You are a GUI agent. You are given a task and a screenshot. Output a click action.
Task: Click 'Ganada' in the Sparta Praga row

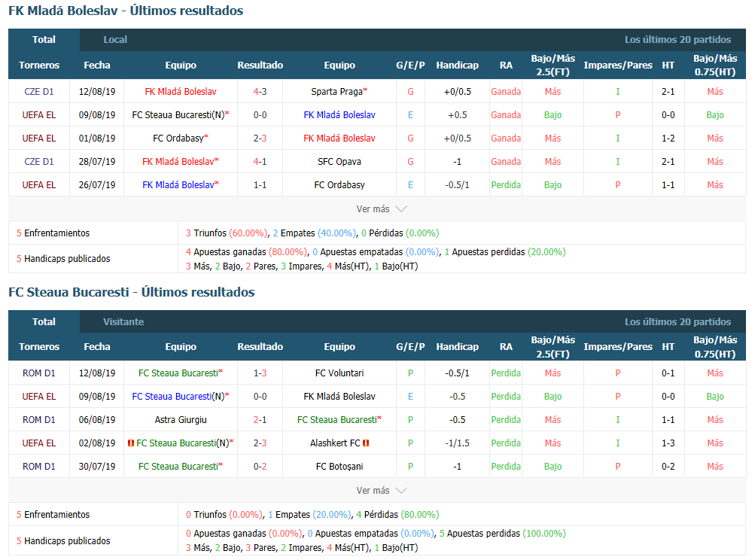point(506,92)
